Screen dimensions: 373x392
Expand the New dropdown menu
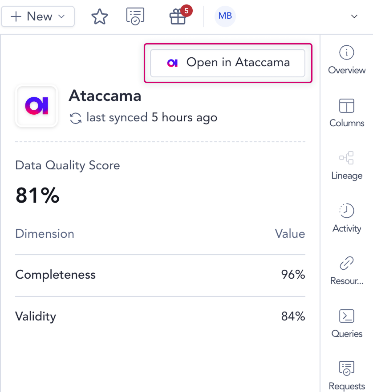click(38, 16)
